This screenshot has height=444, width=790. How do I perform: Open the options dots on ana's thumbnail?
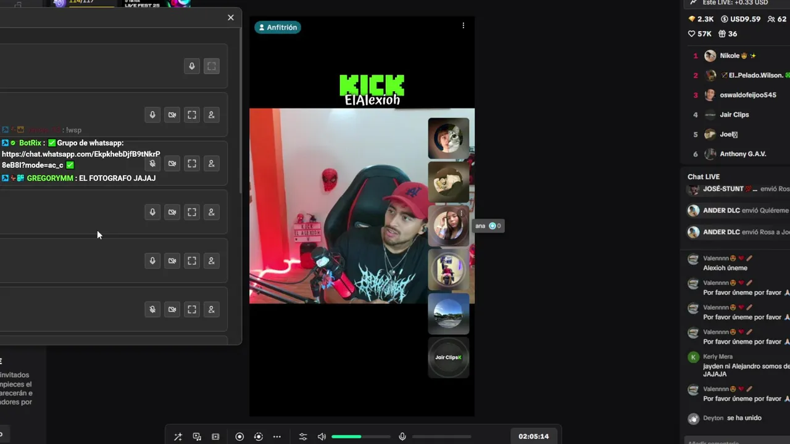point(461,214)
